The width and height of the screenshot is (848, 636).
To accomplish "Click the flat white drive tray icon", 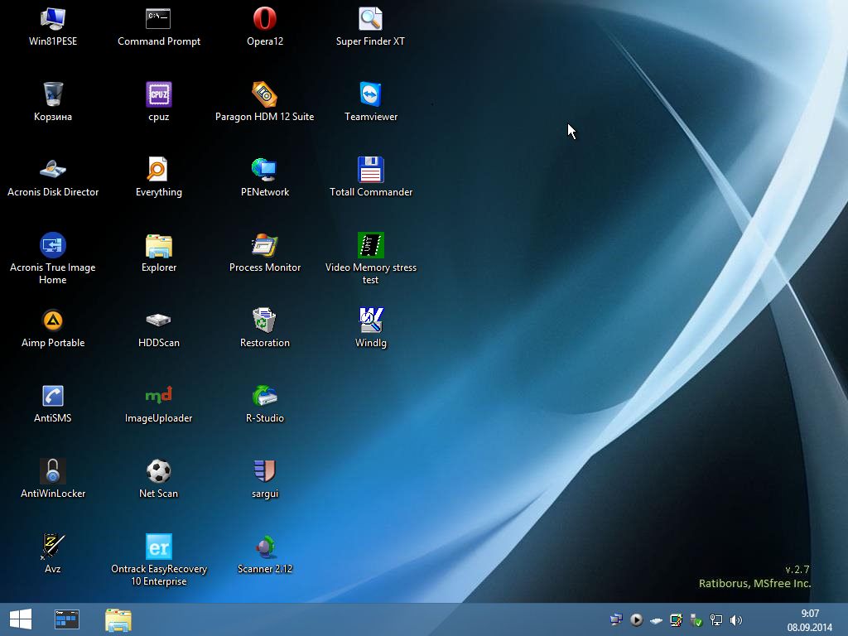I will coord(656,620).
